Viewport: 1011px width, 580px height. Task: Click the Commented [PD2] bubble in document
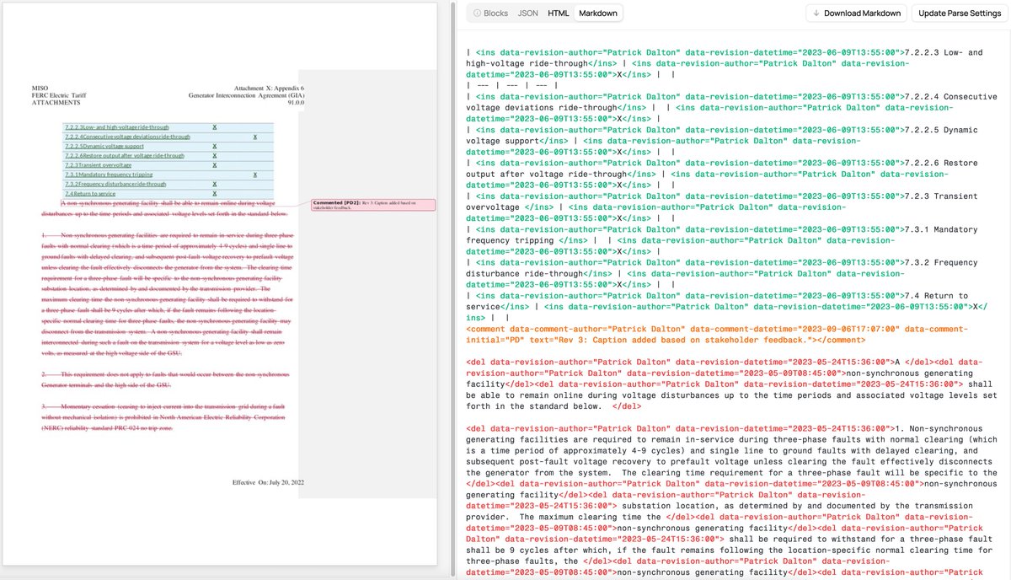tap(372, 205)
